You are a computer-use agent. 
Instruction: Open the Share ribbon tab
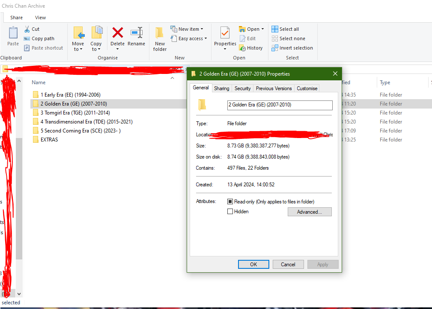pos(17,18)
